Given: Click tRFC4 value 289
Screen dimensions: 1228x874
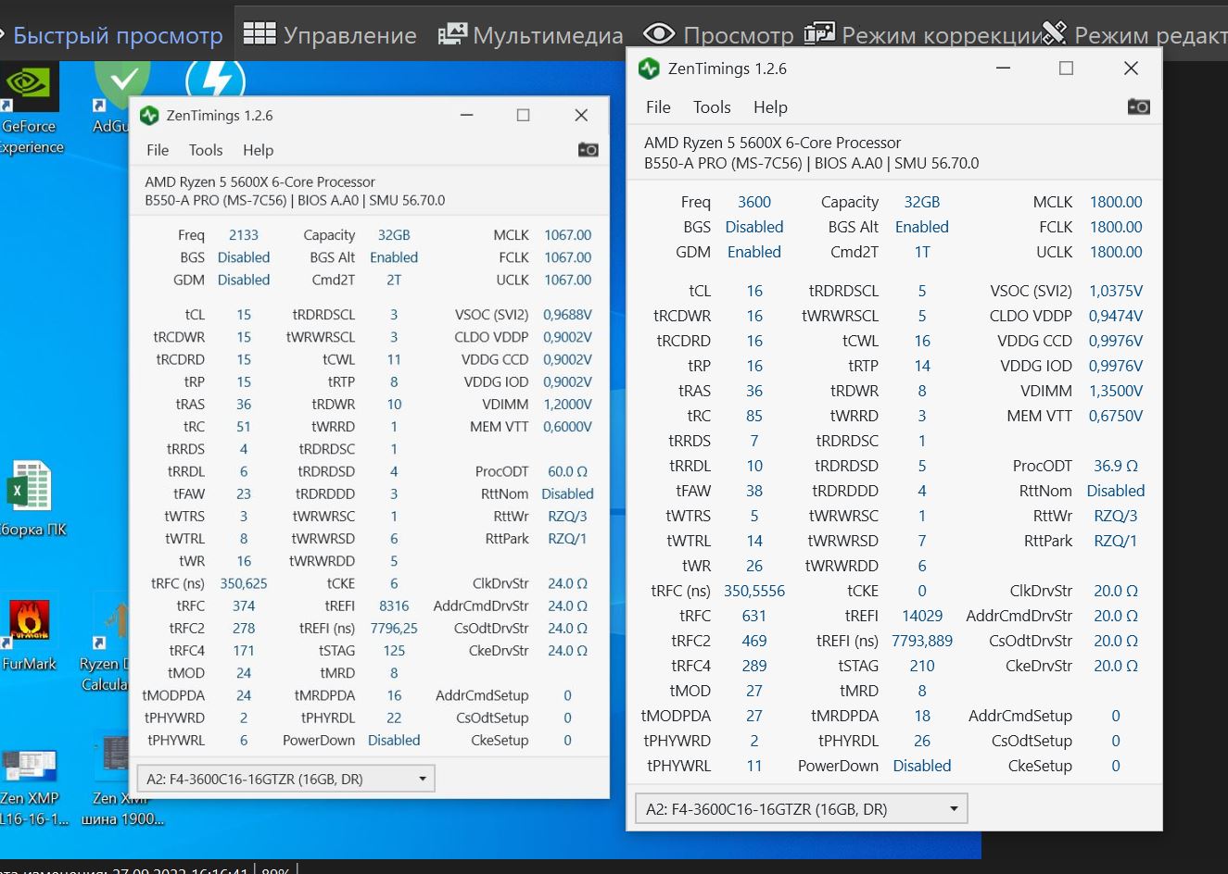Looking at the screenshot, I should point(754,666).
